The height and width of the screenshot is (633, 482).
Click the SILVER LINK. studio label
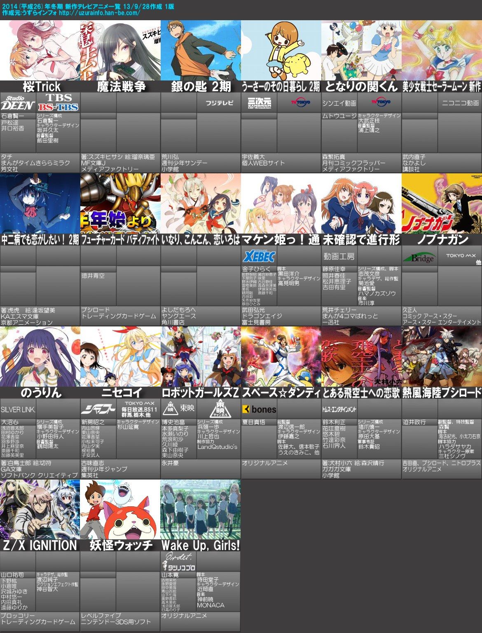[x=18, y=409]
